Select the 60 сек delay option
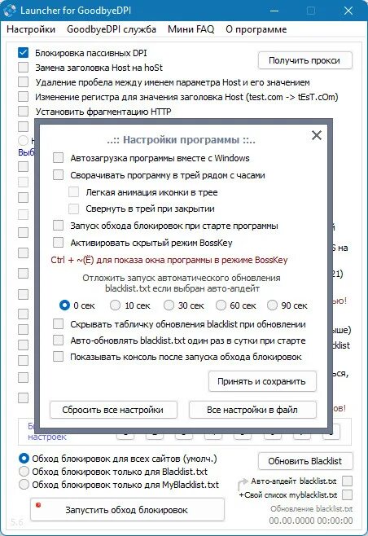The width and height of the screenshot is (368, 536). coord(221,305)
